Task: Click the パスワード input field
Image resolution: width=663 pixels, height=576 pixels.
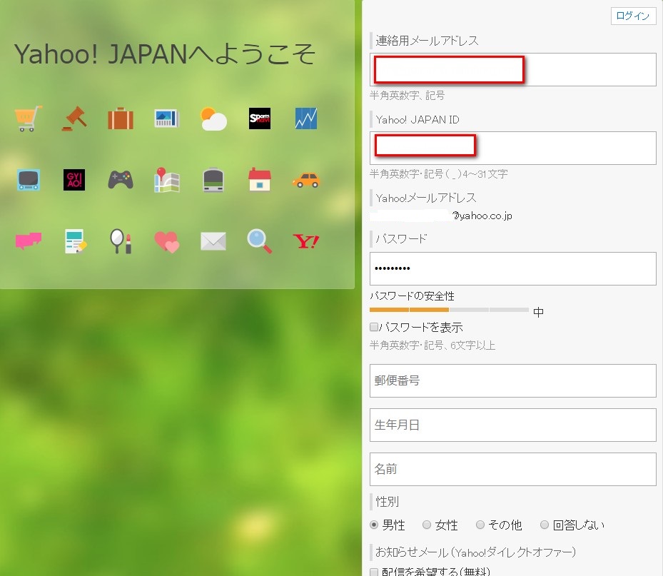Action: pos(513,269)
